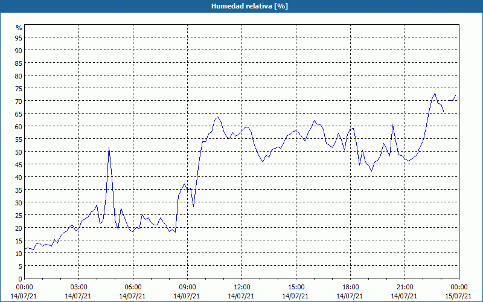Select the y-axis value '55'
This screenshot has width=483, height=302.
pos(19,139)
